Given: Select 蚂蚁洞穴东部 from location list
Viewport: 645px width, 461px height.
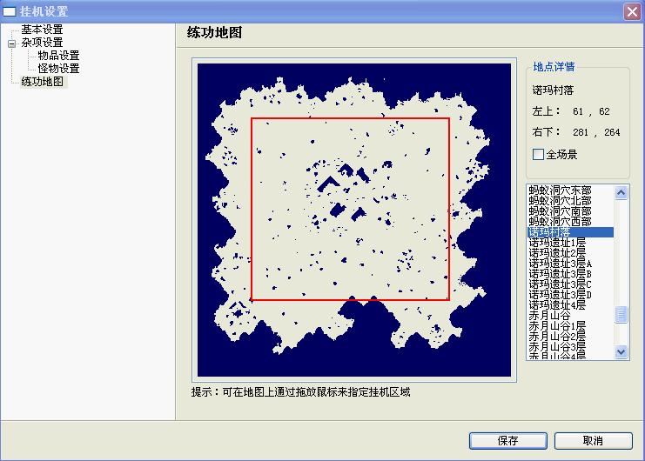Looking at the screenshot, I should [x=560, y=190].
